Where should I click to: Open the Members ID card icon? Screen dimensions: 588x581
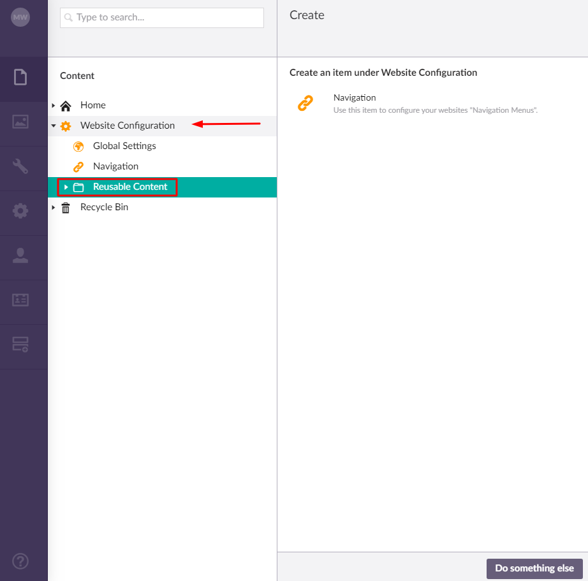point(20,300)
